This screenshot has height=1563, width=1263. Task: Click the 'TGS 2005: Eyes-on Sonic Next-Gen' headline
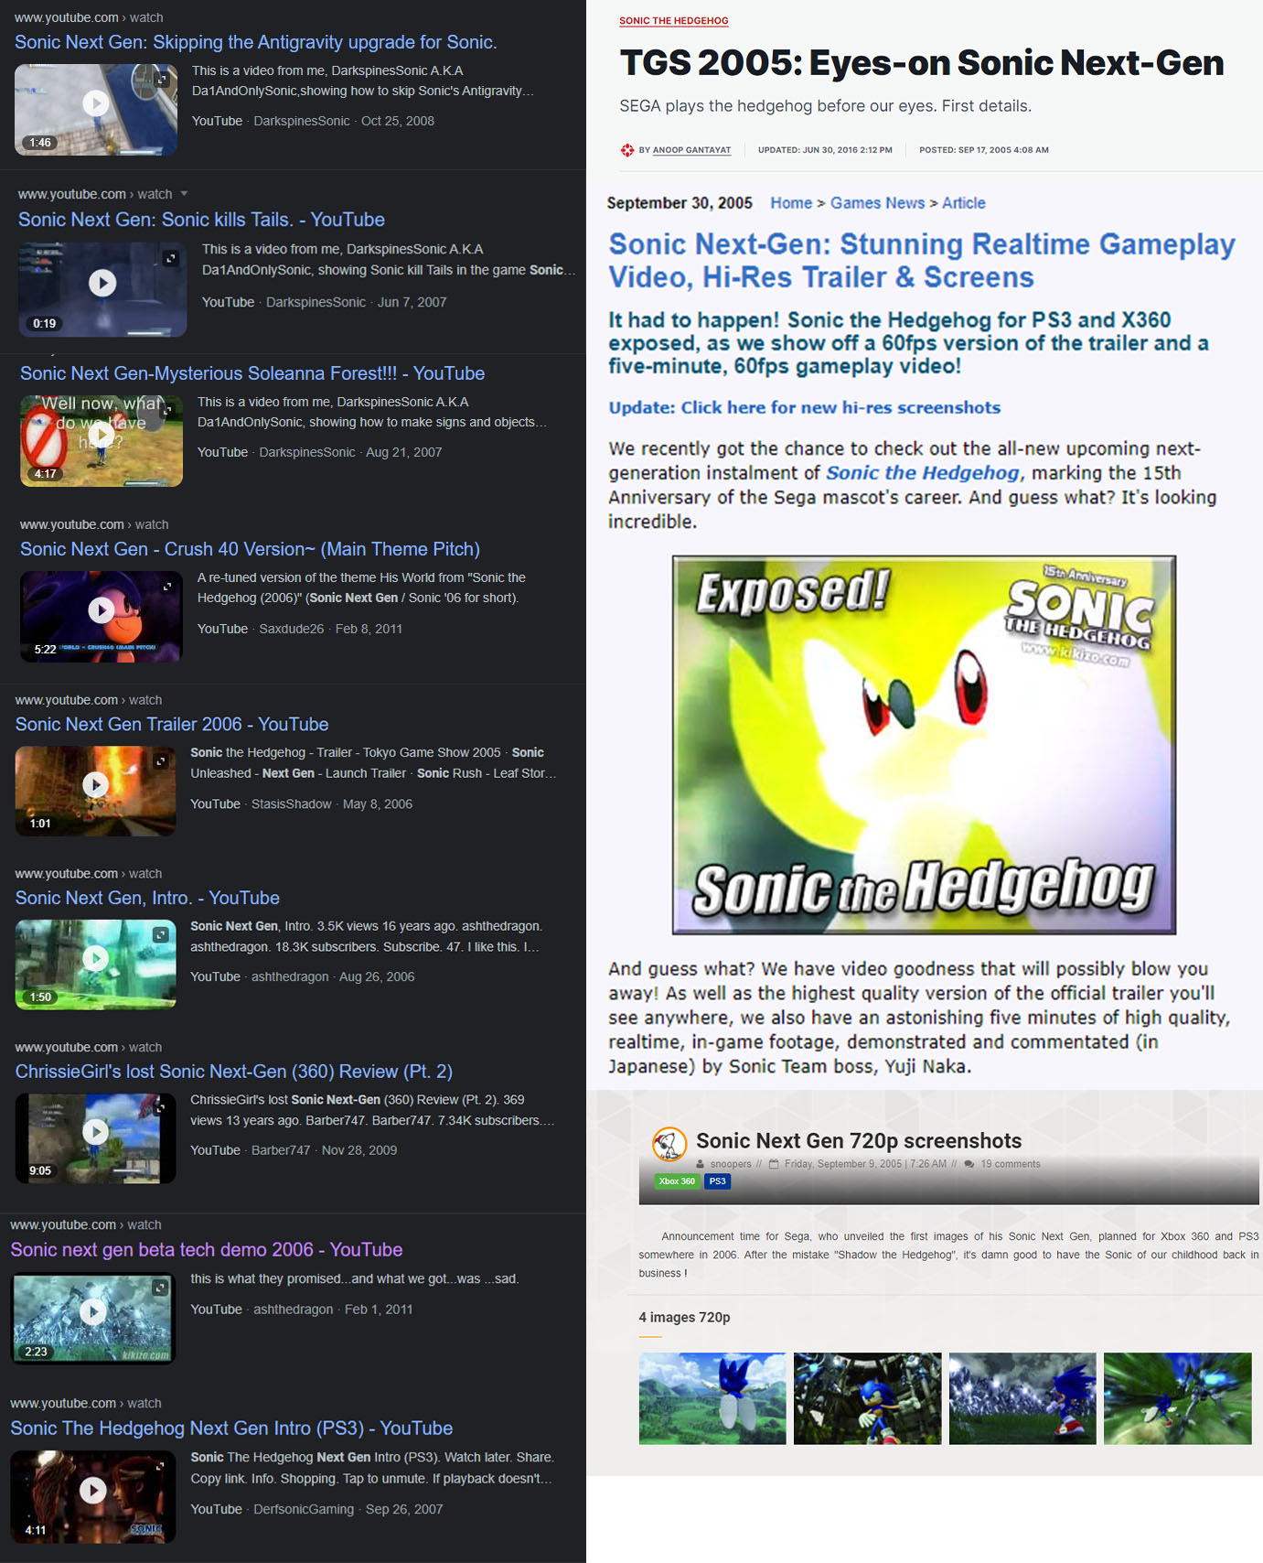pyautogui.click(x=922, y=63)
